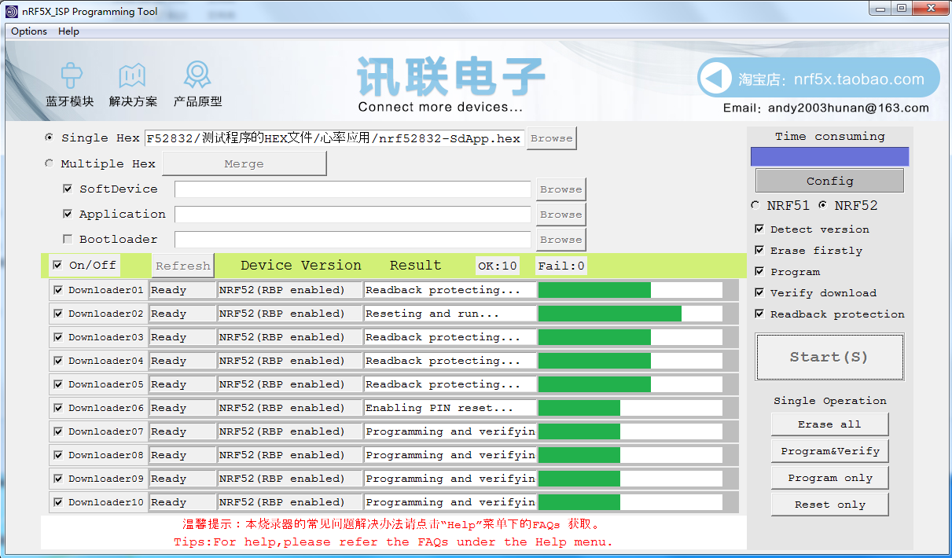Click the nRF5X app icon in title bar

pyautogui.click(x=12, y=12)
